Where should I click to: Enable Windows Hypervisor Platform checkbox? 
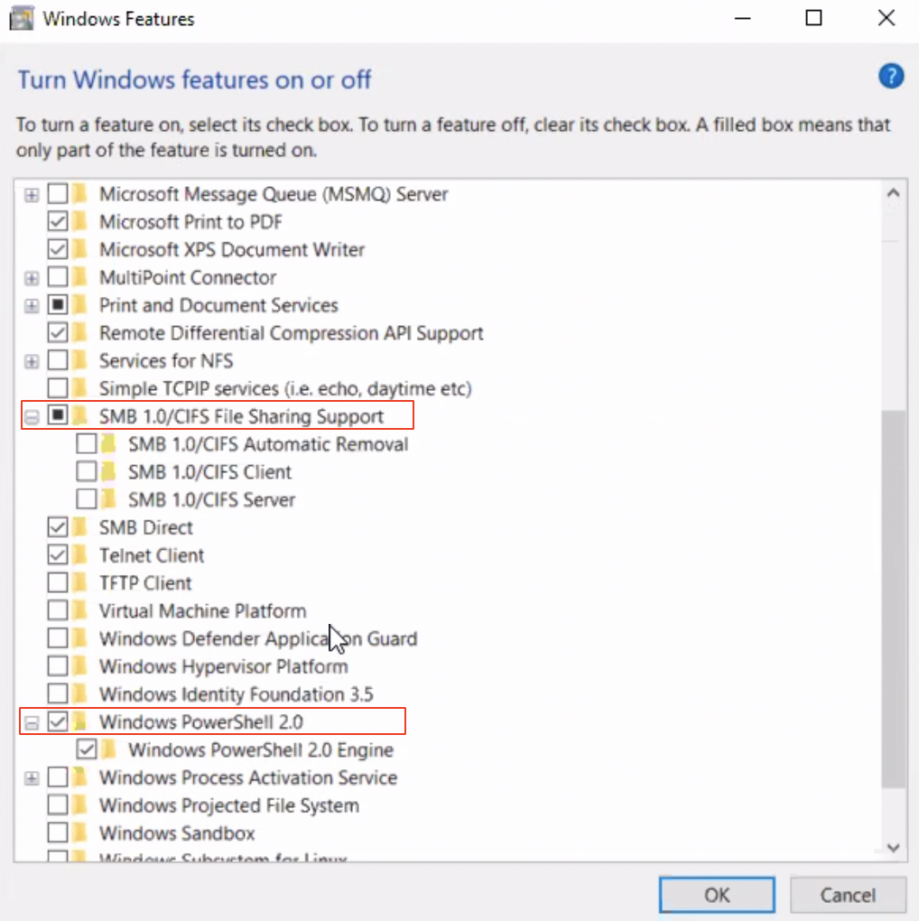[58, 665]
